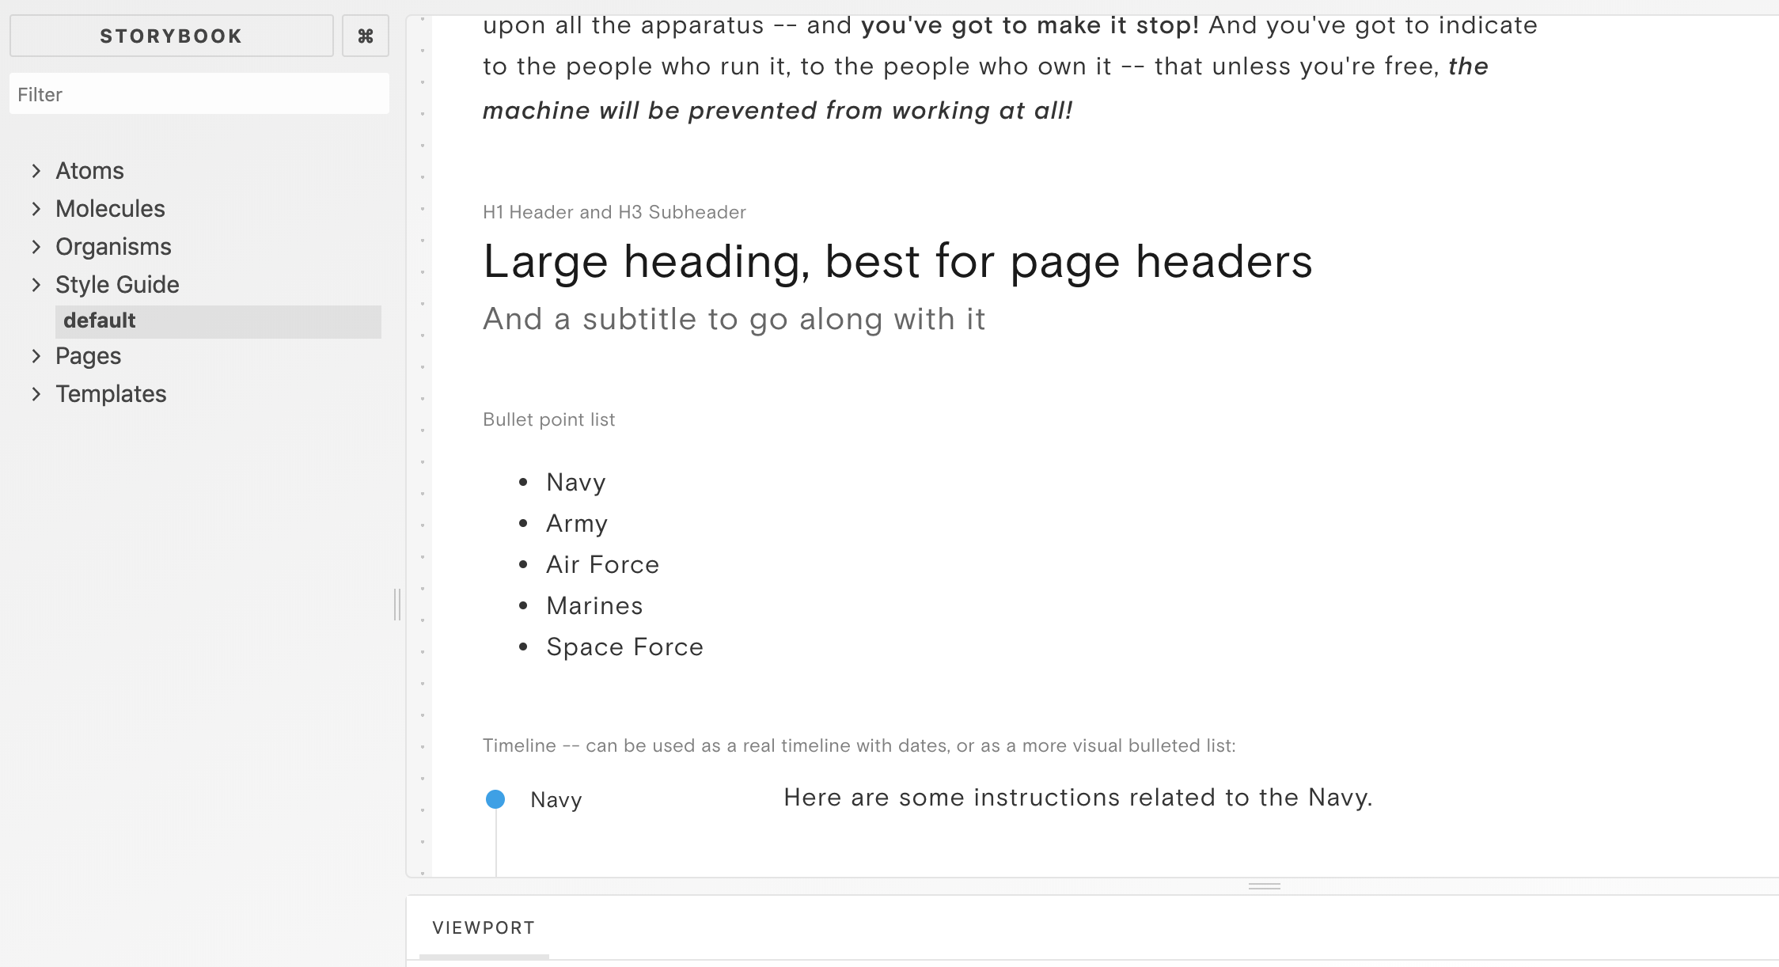Open the Molecules category label
Screen dimensions: 1779x967
110,209
